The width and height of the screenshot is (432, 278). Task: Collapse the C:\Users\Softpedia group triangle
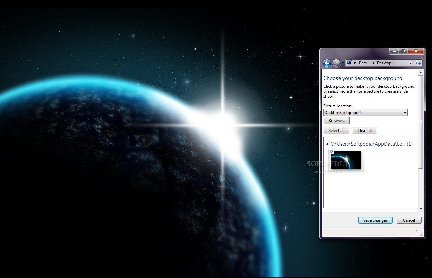click(x=328, y=144)
